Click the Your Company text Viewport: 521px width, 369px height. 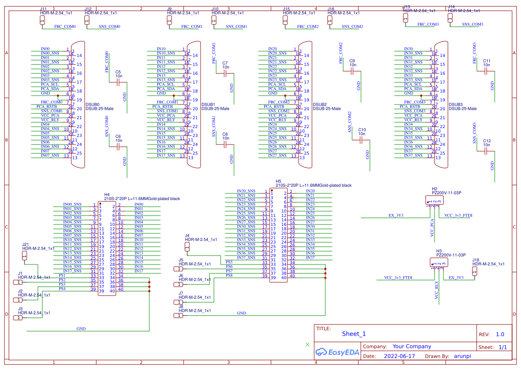tap(412, 346)
